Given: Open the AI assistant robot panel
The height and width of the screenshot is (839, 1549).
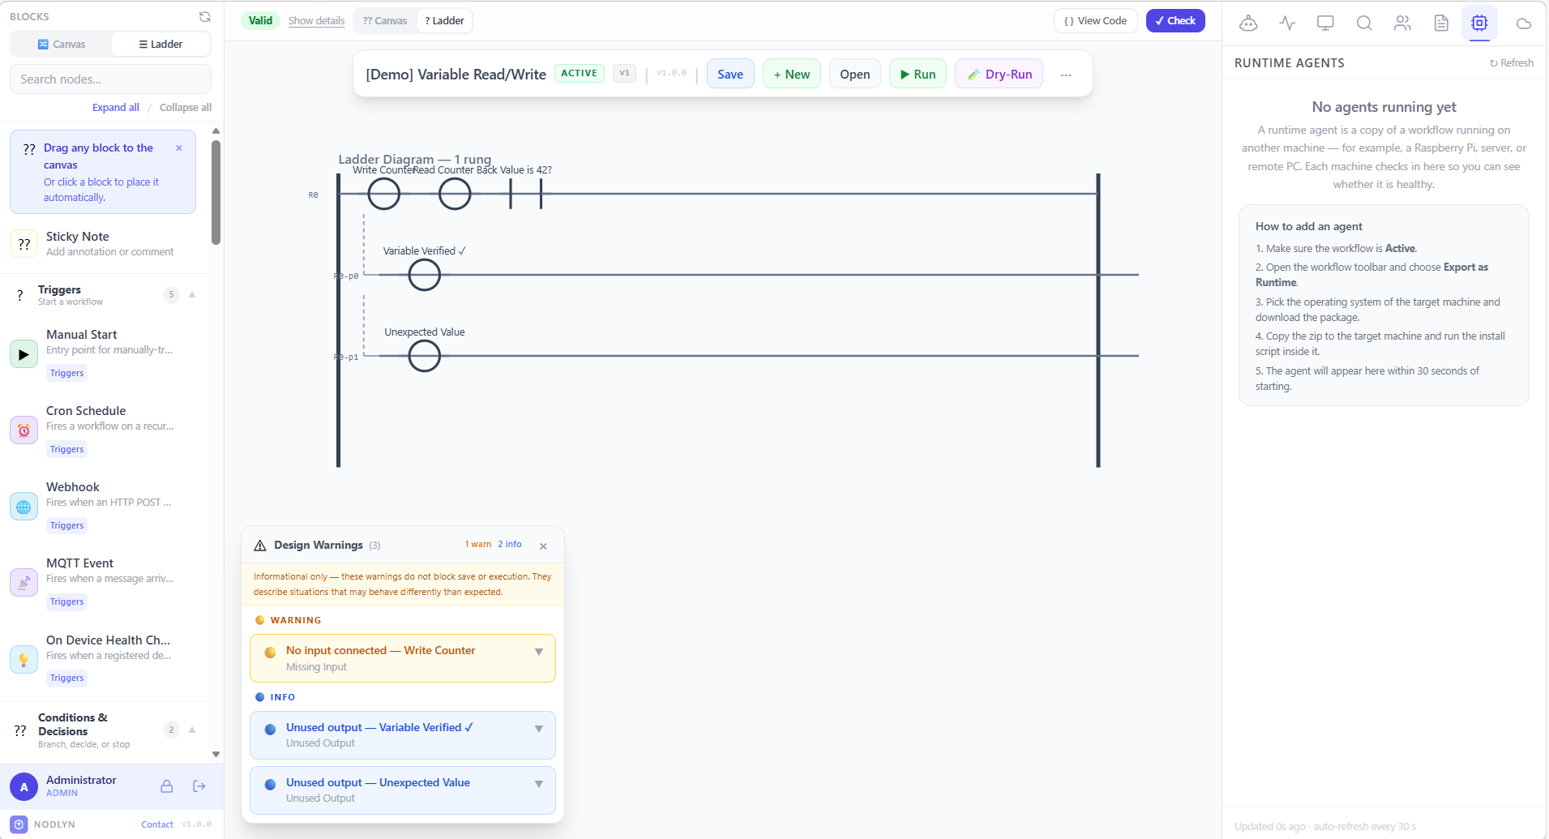Looking at the screenshot, I should click(1248, 23).
